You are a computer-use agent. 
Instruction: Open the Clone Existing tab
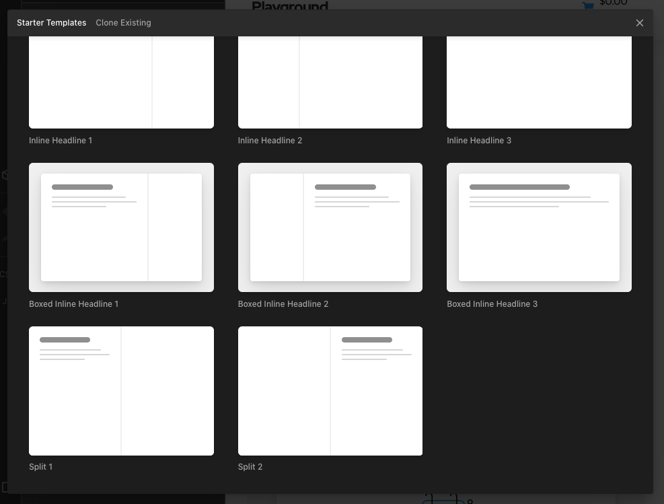(123, 23)
